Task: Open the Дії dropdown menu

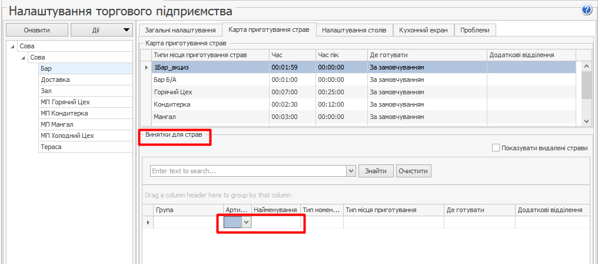Action: pyautogui.click(x=101, y=30)
